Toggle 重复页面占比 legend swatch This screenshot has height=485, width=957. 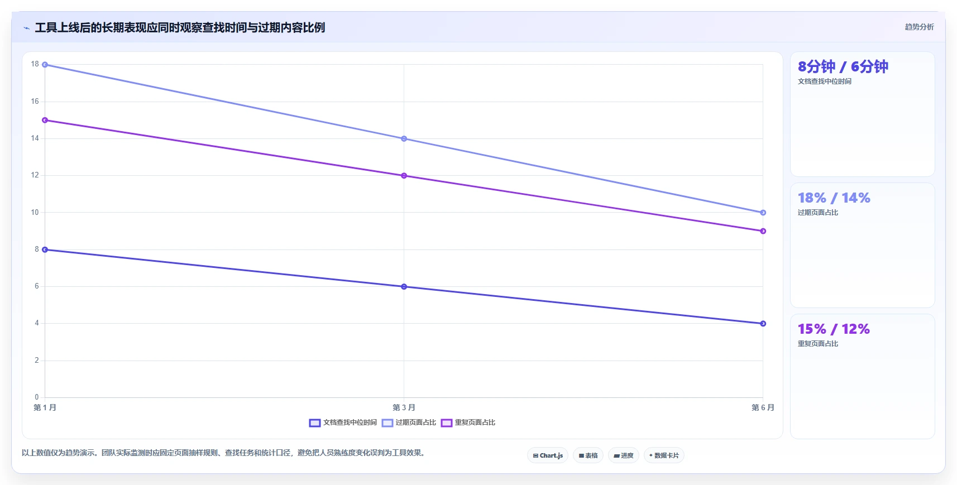pyautogui.click(x=447, y=423)
